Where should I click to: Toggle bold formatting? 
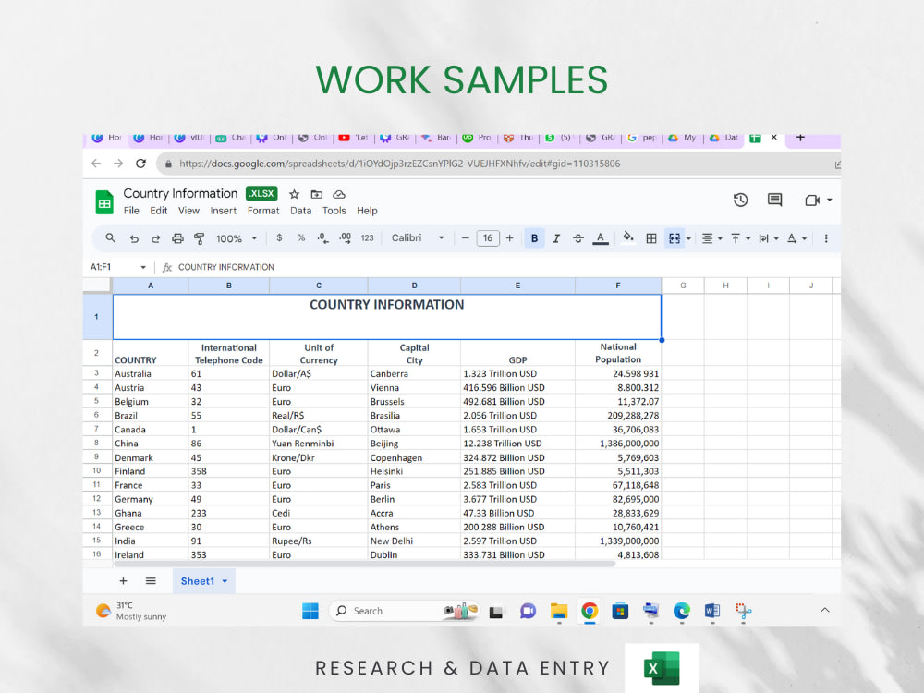tap(534, 238)
